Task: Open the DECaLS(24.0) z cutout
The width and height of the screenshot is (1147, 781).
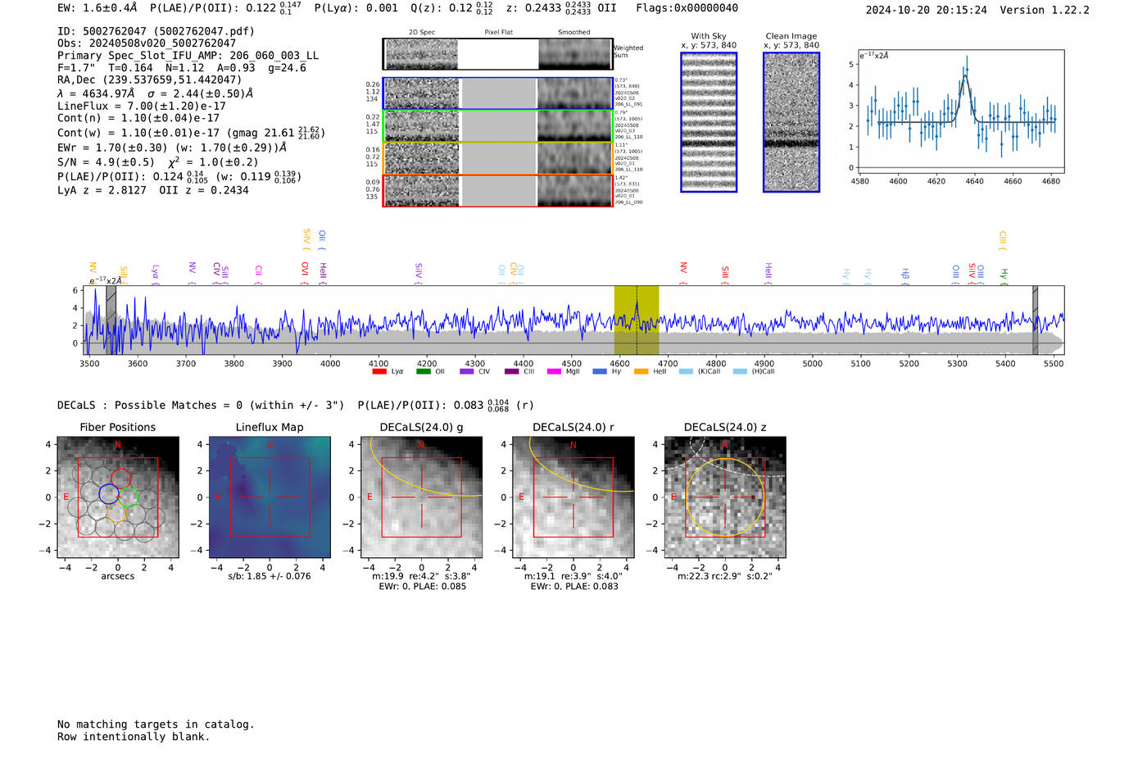Action: click(725, 497)
